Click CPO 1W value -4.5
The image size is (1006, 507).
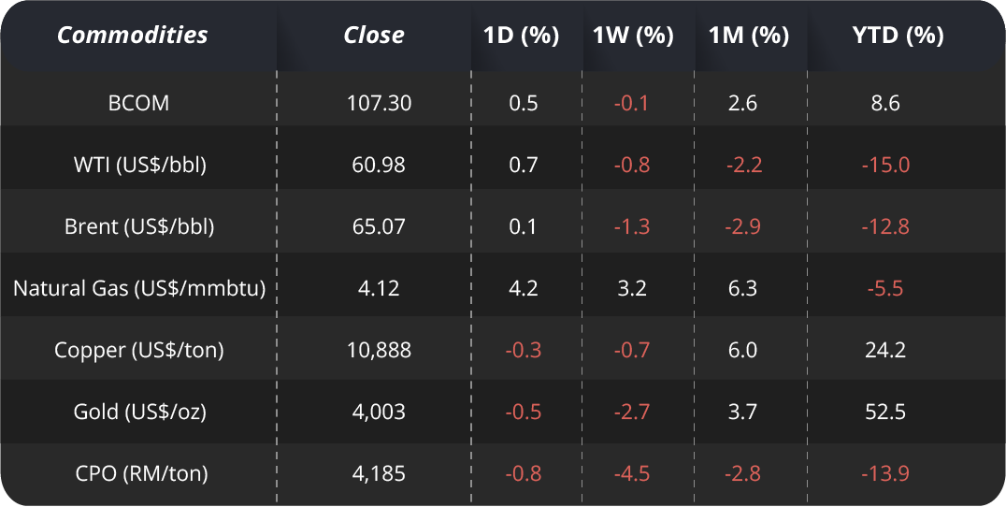(633, 473)
